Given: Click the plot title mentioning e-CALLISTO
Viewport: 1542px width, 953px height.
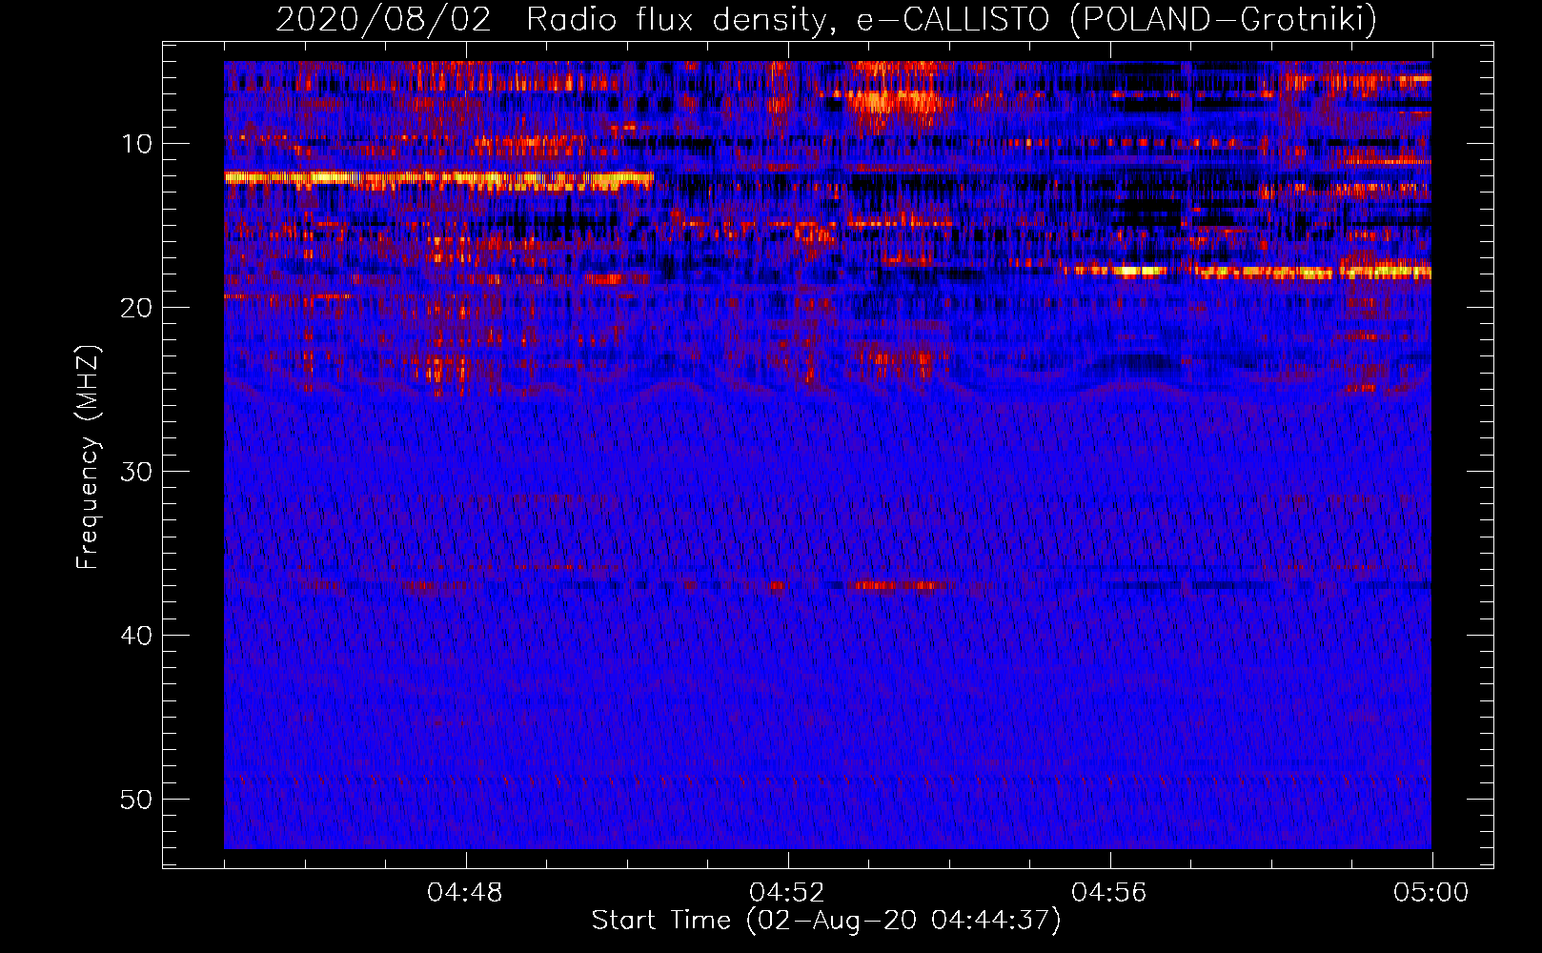Looking at the screenshot, I should [826, 19].
